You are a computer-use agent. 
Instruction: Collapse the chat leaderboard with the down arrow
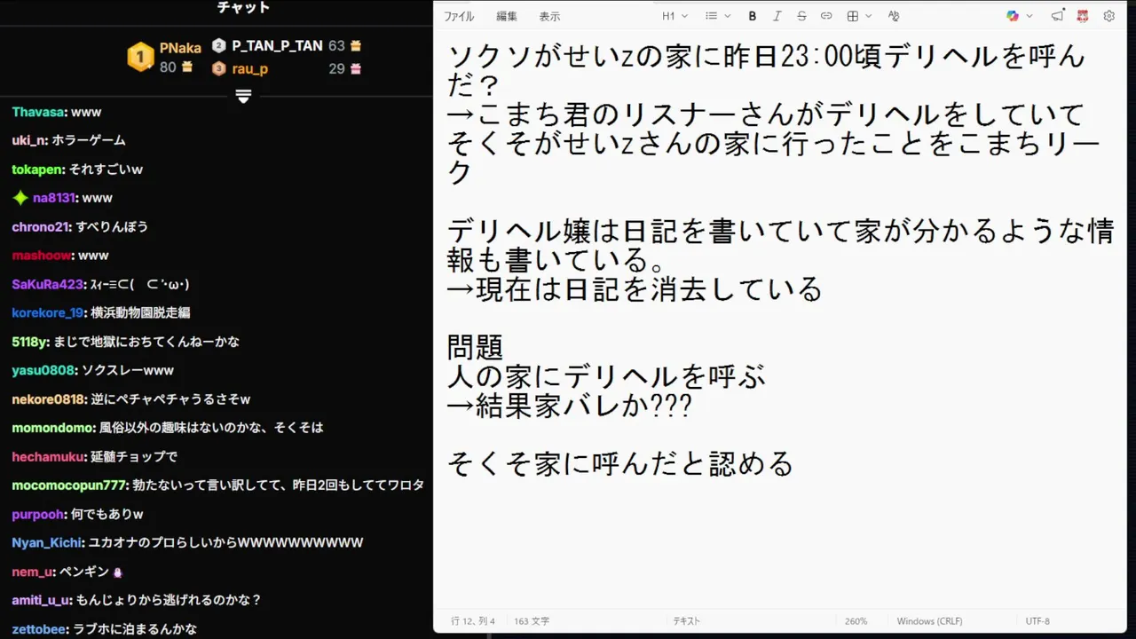tap(244, 96)
